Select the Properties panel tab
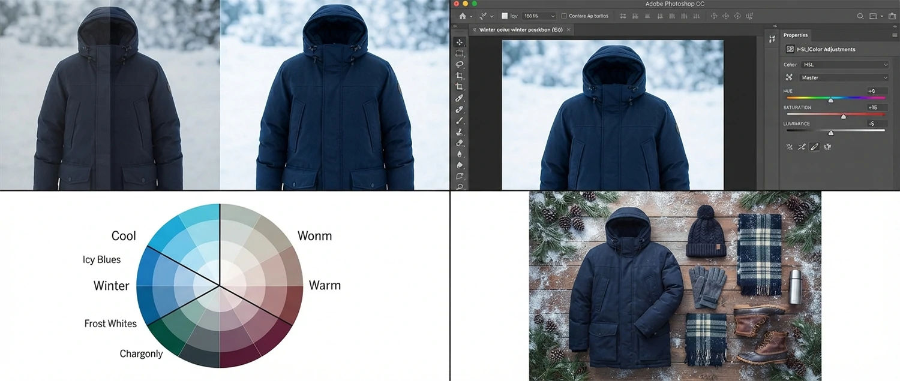Viewport: 900px width, 381px height. point(796,35)
